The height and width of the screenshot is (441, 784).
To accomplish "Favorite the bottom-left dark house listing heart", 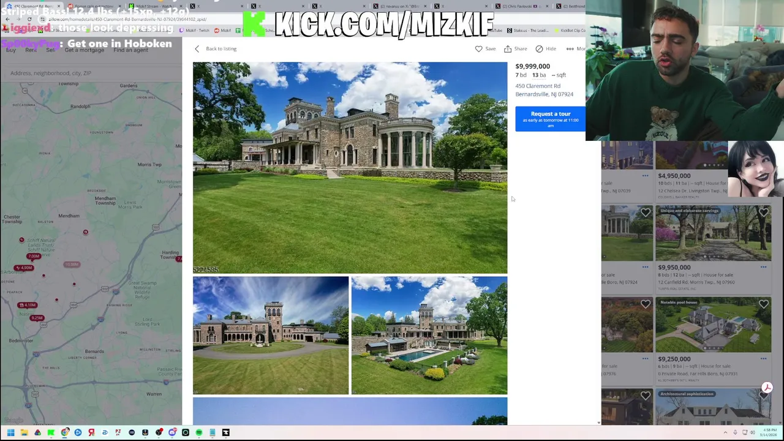I will pyautogui.click(x=646, y=396).
